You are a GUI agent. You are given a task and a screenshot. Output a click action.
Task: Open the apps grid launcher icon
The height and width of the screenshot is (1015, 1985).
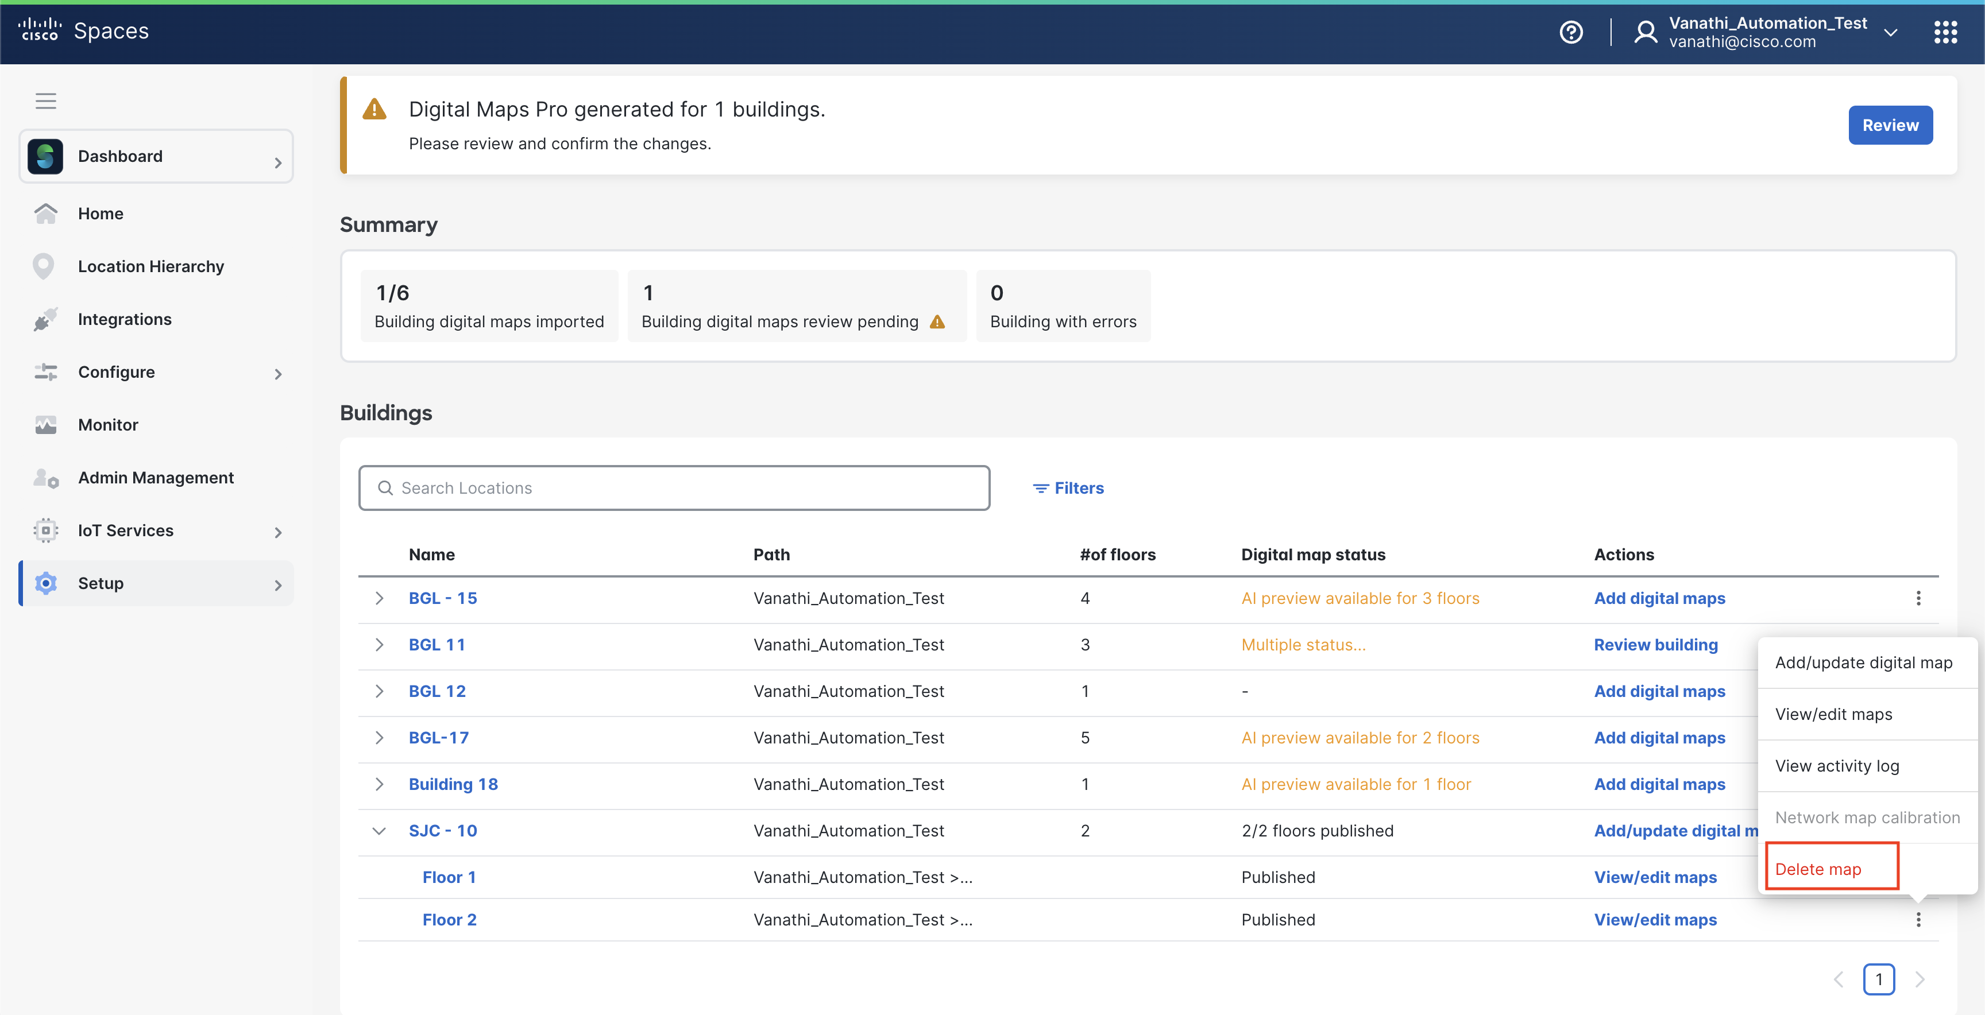1945,32
